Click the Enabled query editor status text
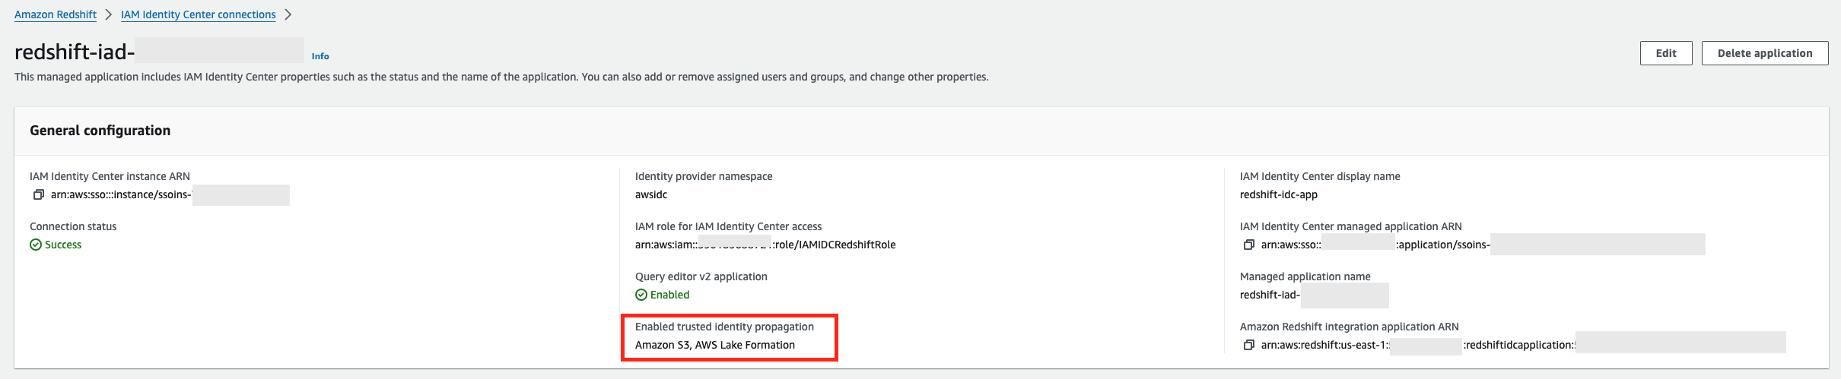Viewport: 1841px width, 379px height. tap(669, 295)
